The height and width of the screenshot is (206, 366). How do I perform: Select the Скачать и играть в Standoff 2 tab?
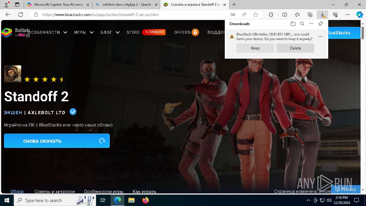pos(194,5)
